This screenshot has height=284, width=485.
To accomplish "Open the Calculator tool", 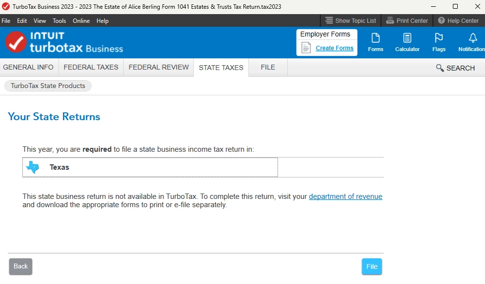I will (x=407, y=42).
